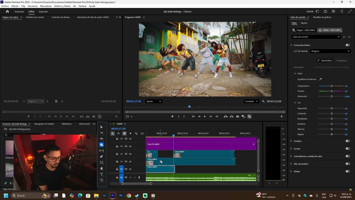Open the Color de Lumetri effect dropdown
355x200 pixels.
pyautogui.click(x=316, y=37)
